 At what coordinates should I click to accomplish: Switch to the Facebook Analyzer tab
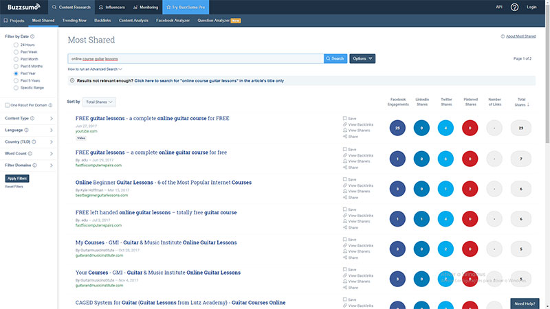coord(173,21)
